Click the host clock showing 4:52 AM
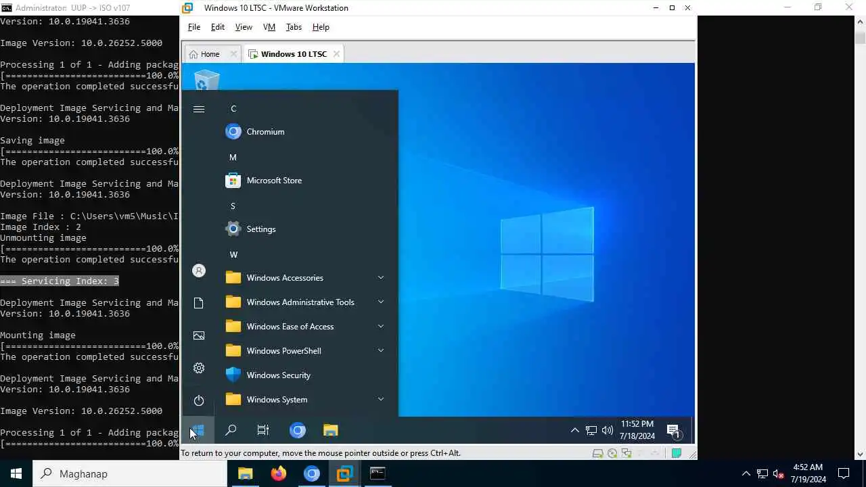 point(808,473)
